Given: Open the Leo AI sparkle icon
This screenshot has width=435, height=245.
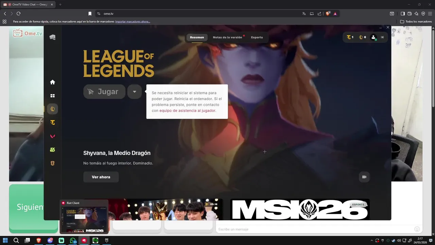Looking at the screenshot, I should [416, 14].
